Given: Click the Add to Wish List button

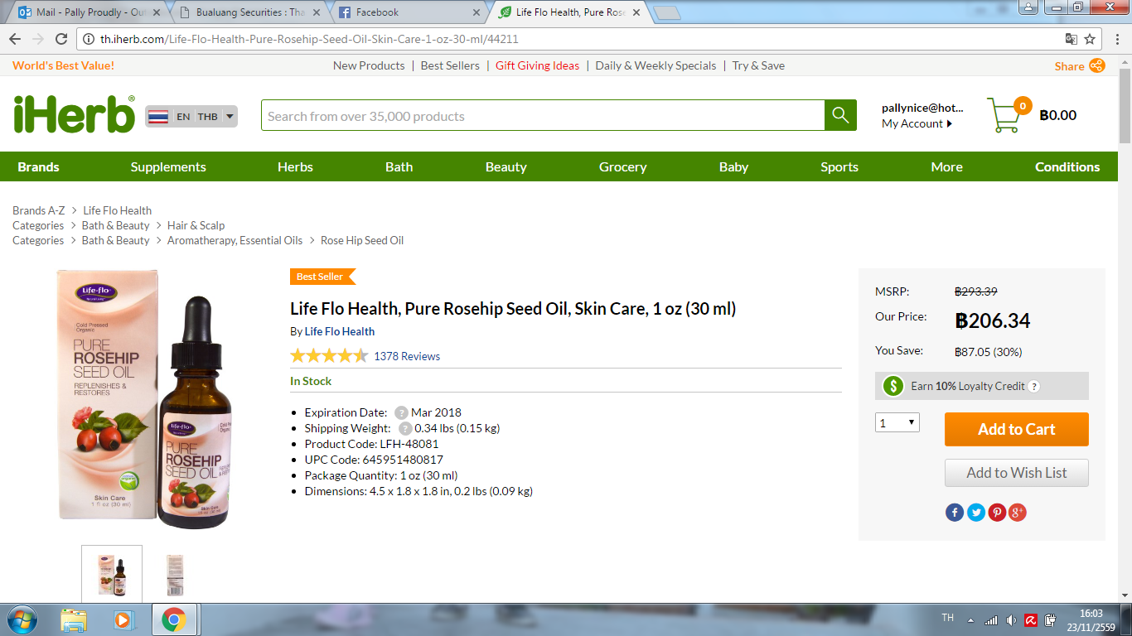Looking at the screenshot, I should (1016, 473).
